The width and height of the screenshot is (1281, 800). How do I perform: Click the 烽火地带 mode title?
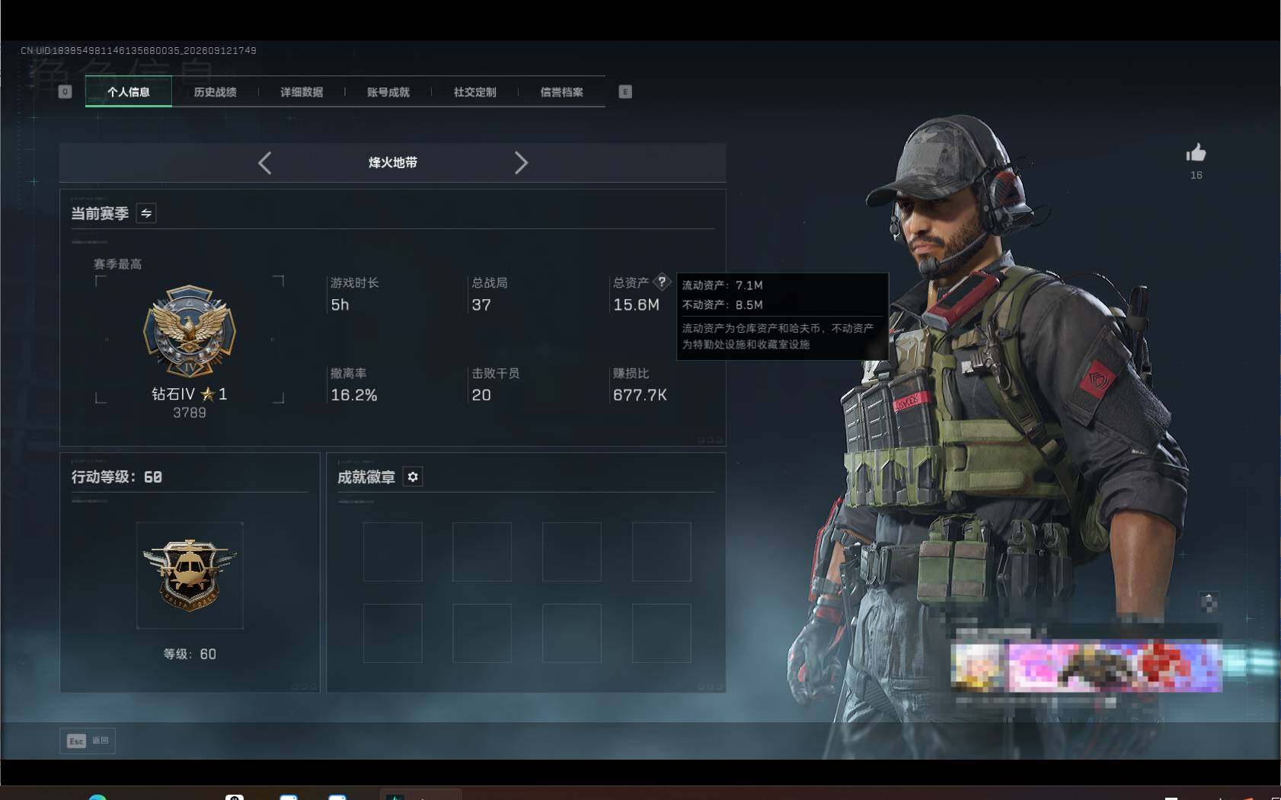click(x=393, y=163)
